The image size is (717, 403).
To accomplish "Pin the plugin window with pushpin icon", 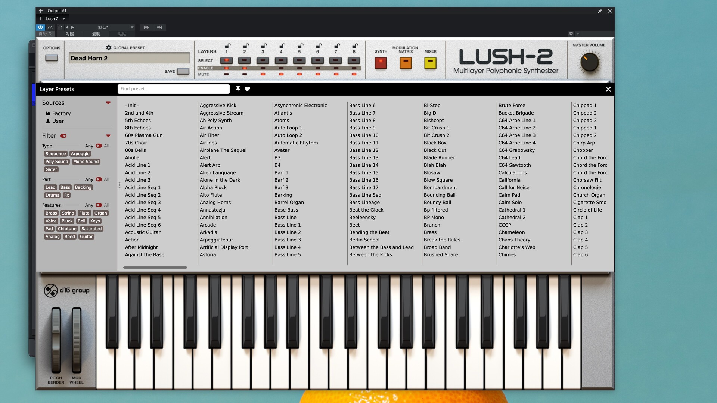I will [600, 11].
